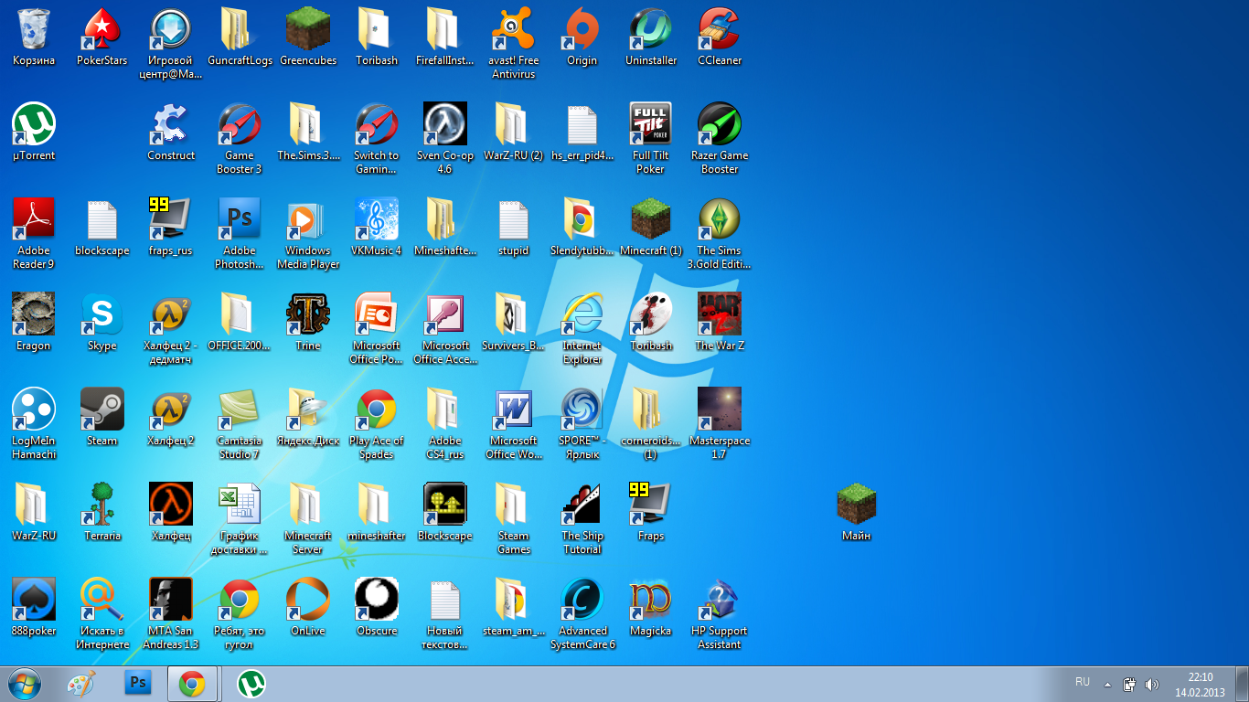
Task: Open Paint from the taskbar
Action: pos(81,684)
